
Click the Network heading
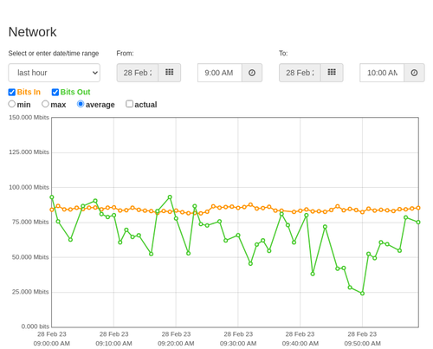point(32,32)
